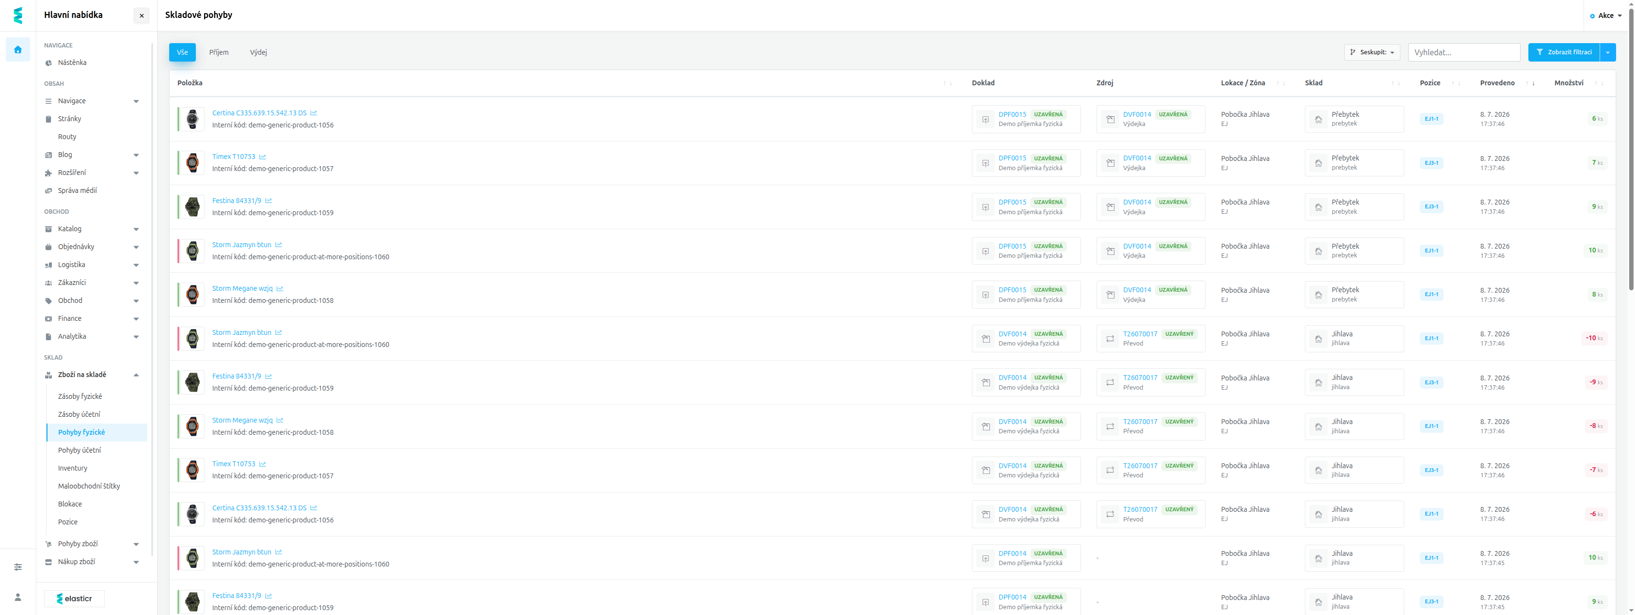Open the Seskupit grouping dropdown

pyautogui.click(x=1372, y=52)
